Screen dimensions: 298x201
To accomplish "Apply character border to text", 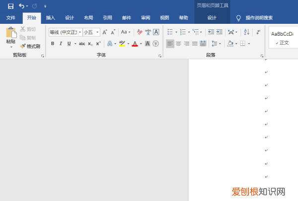I will 156,32.
